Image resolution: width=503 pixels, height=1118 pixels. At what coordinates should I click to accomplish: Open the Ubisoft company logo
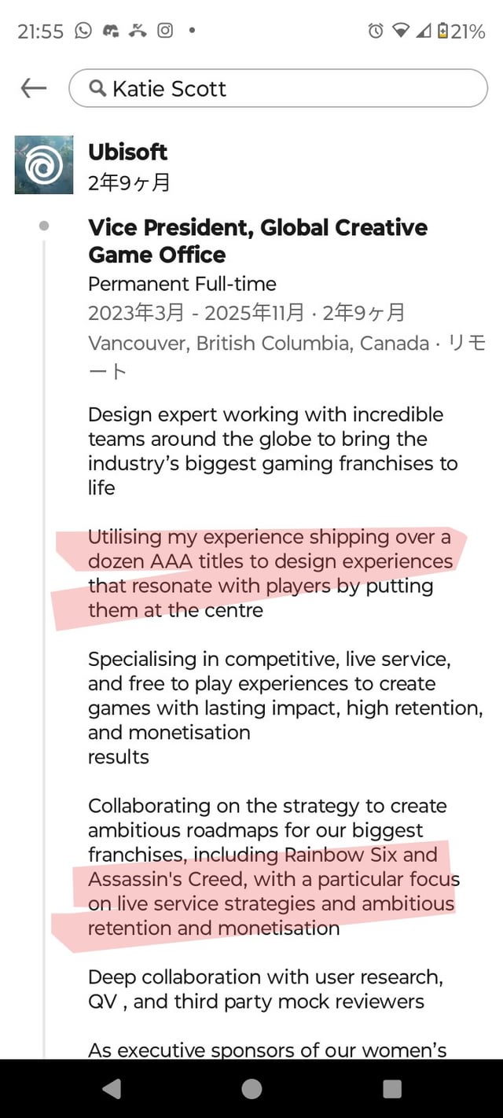click(44, 164)
